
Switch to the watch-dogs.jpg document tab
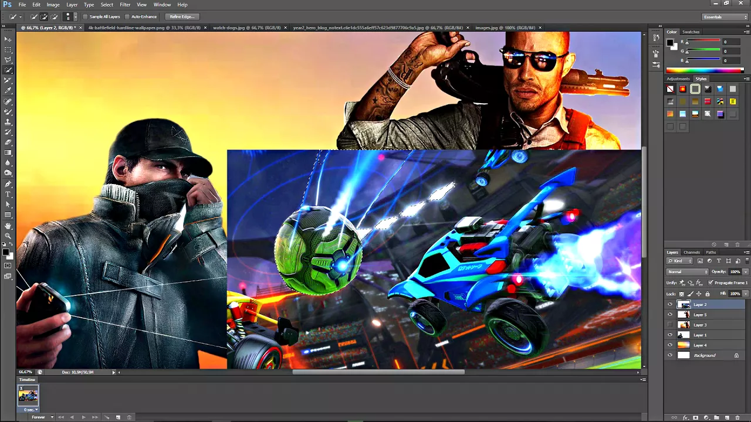tap(247, 28)
